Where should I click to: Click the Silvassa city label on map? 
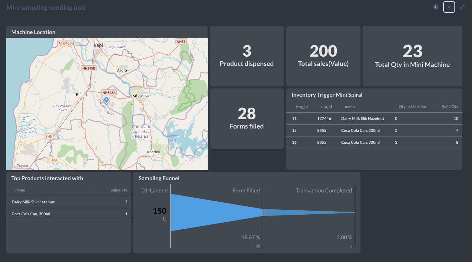click(141, 95)
